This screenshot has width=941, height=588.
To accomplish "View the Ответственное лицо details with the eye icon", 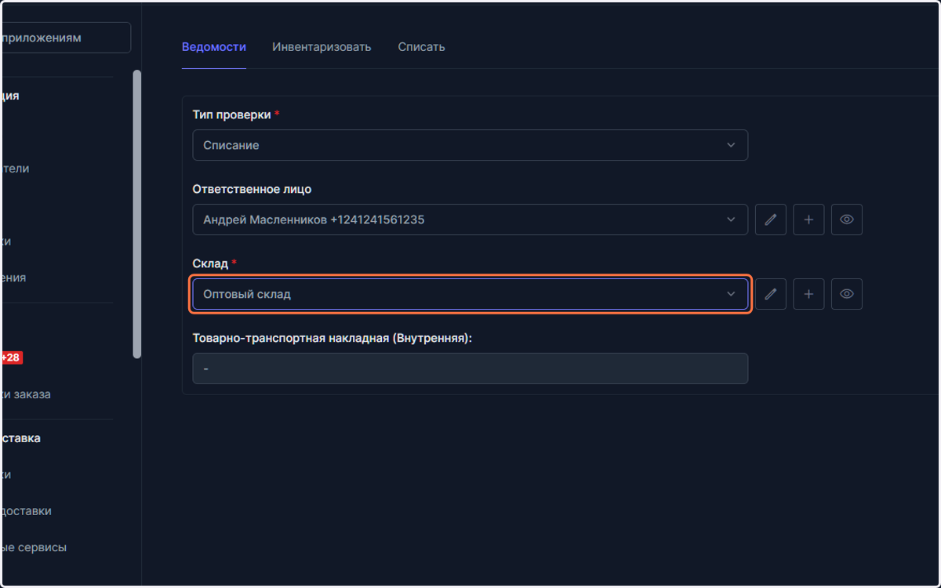I will click(x=847, y=220).
